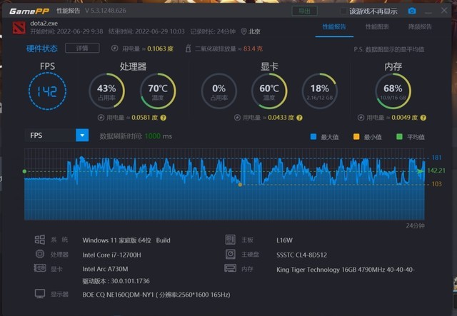Click the 0.1063 power consumption value

click(160, 49)
